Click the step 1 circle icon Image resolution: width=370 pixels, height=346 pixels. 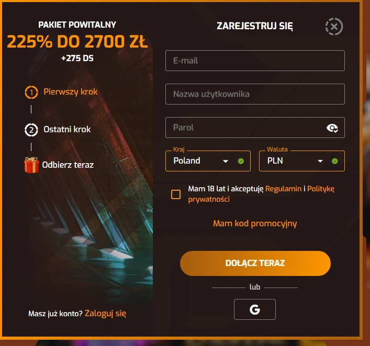[31, 92]
